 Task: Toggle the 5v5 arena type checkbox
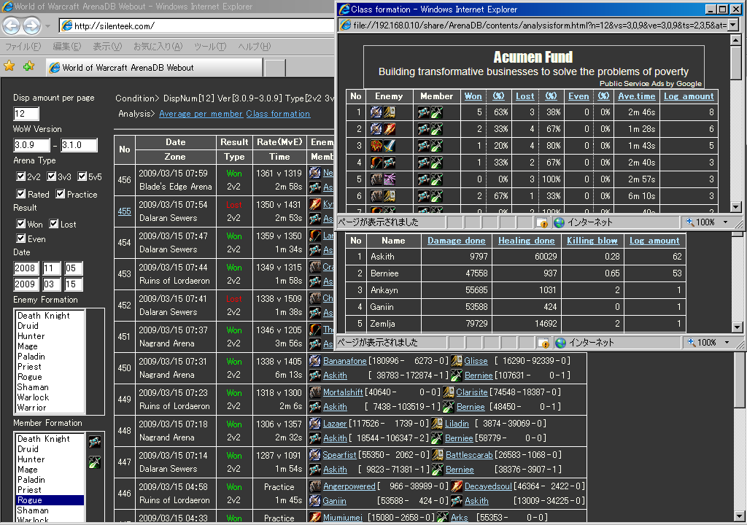[82, 176]
